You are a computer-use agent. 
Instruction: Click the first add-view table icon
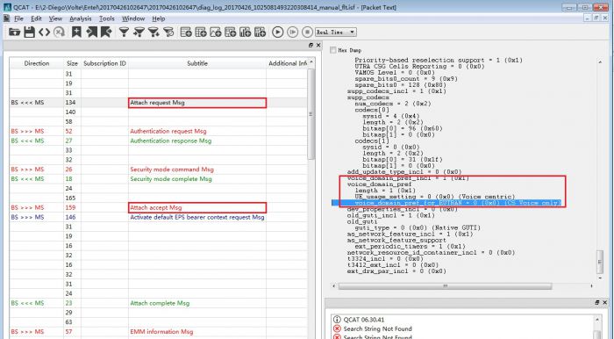click(186, 32)
